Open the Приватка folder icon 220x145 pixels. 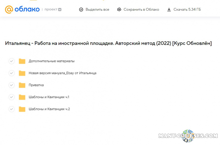point(22,85)
